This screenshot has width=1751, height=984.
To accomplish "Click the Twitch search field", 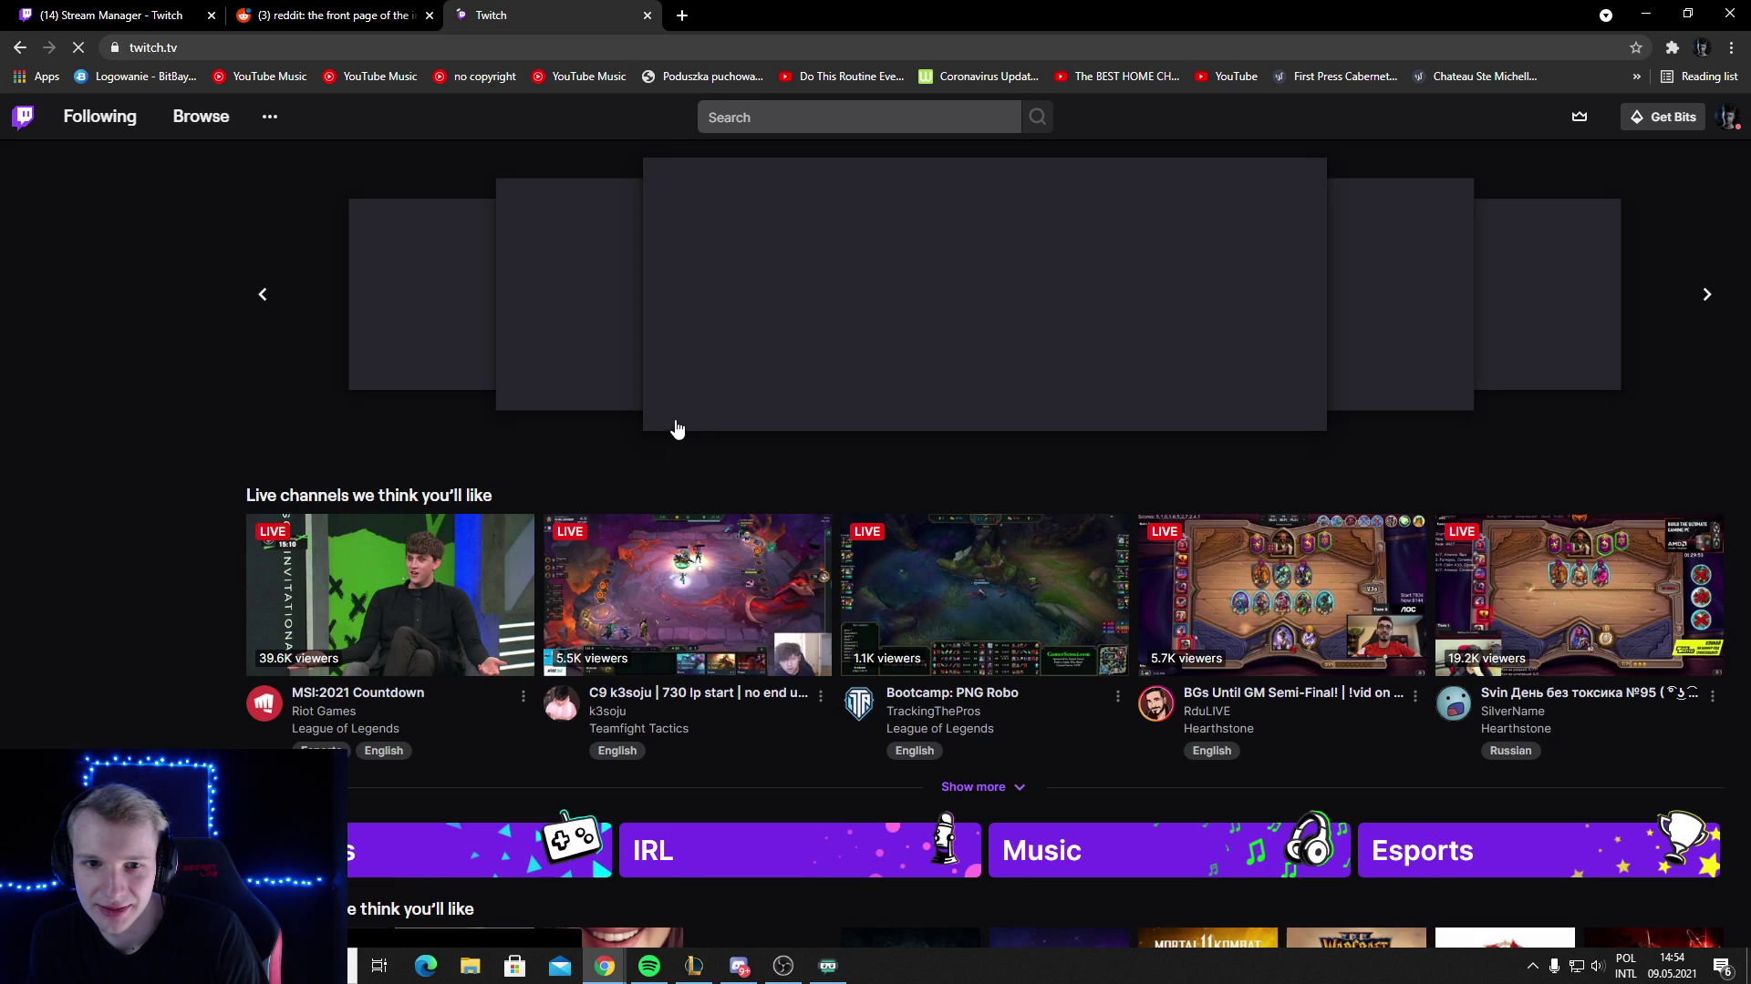I will point(859,117).
